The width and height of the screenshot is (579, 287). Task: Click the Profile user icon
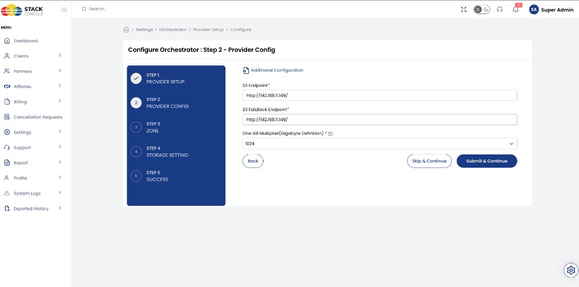7,178
